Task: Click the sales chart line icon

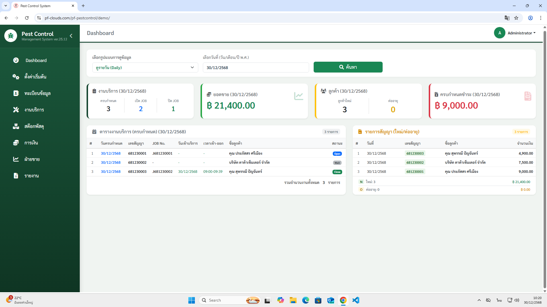Action: pos(16,159)
